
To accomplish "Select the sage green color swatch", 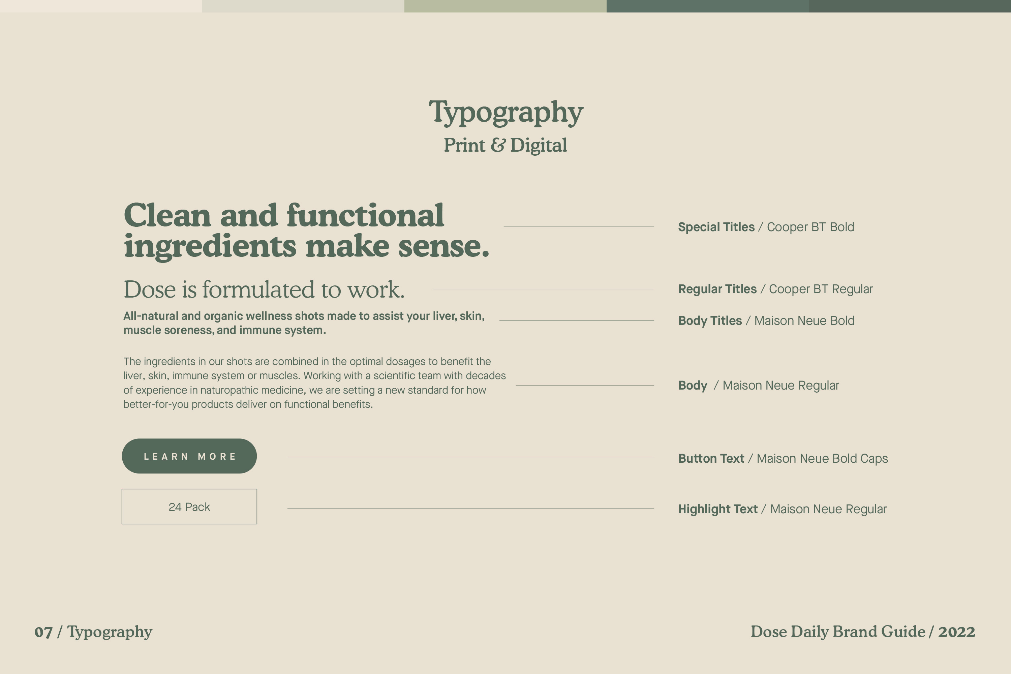I will coord(505,6).
